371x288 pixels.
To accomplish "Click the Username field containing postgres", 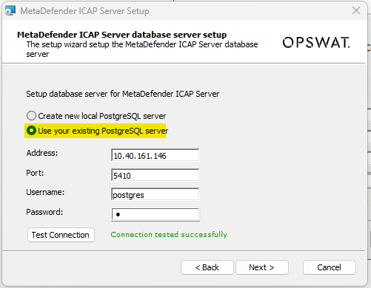I will coord(155,195).
